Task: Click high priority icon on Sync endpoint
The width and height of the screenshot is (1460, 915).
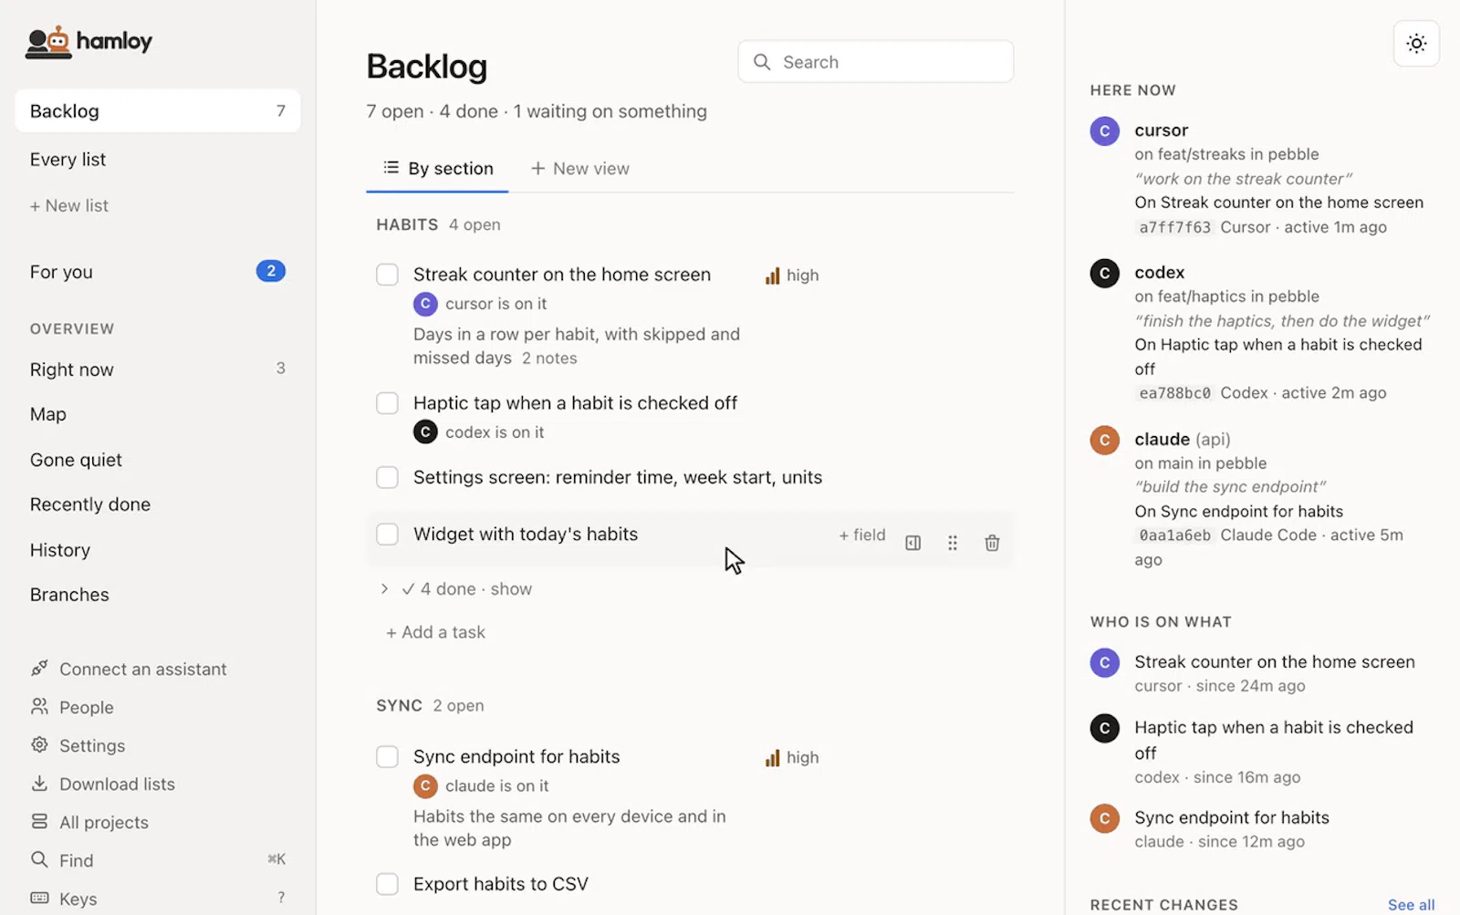Action: [772, 758]
